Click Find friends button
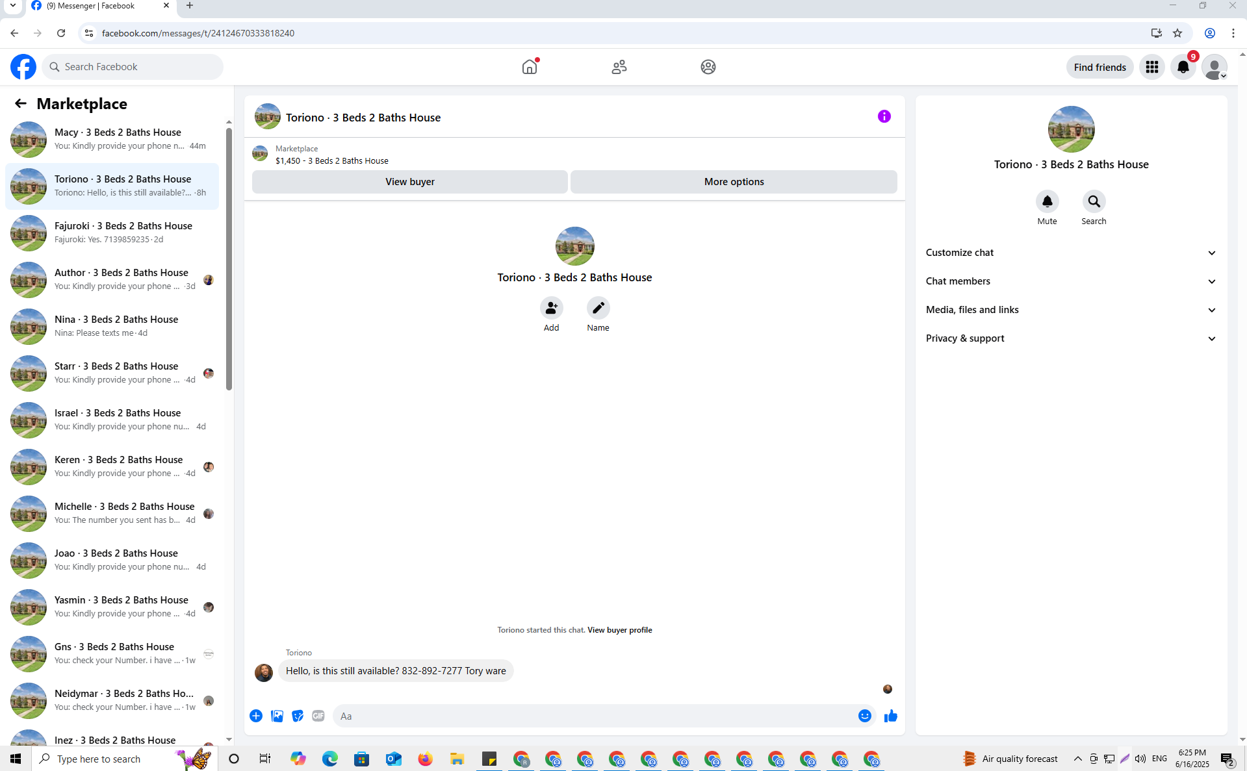 tap(1099, 67)
